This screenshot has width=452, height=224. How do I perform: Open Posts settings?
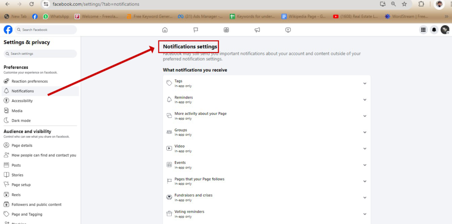40,165
